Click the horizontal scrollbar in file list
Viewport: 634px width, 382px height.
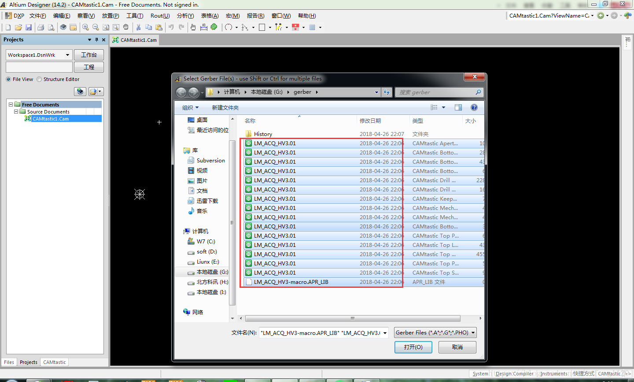point(353,318)
